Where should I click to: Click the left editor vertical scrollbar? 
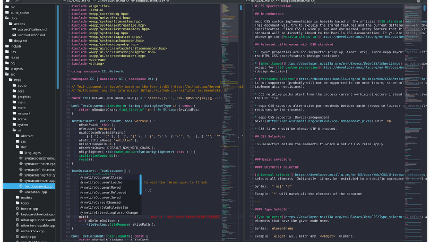coord(241,8)
